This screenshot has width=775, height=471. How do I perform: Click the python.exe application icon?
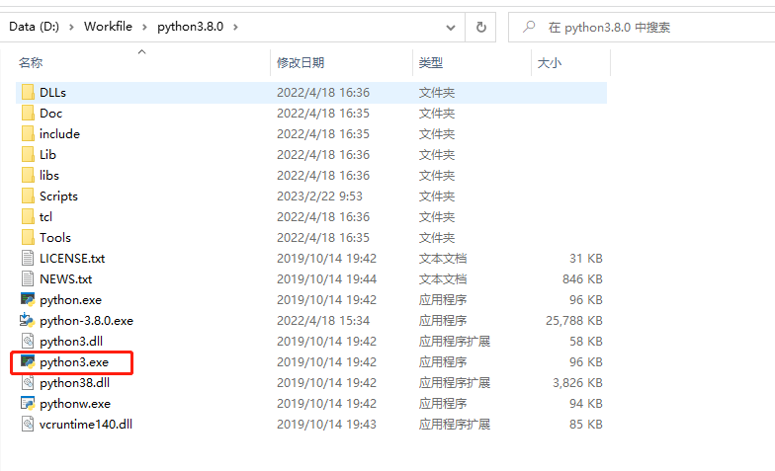(x=28, y=300)
